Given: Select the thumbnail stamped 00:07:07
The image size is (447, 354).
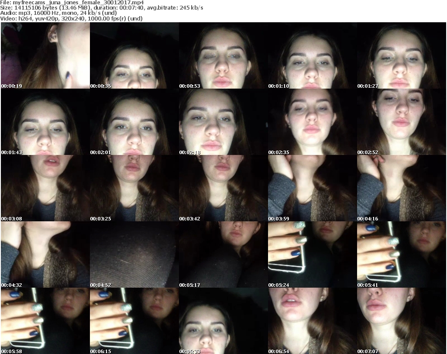Looking at the screenshot, I should 402,321.
